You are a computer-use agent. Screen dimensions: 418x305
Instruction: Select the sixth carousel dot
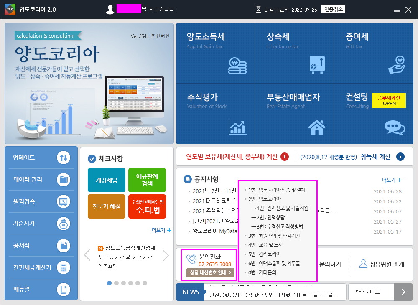click(145, 283)
